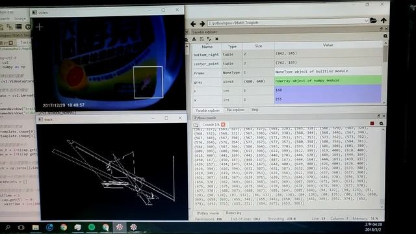The height and width of the screenshot is (234, 416).
Task: Close the Console 1/A tab
Action: coord(223,124)
